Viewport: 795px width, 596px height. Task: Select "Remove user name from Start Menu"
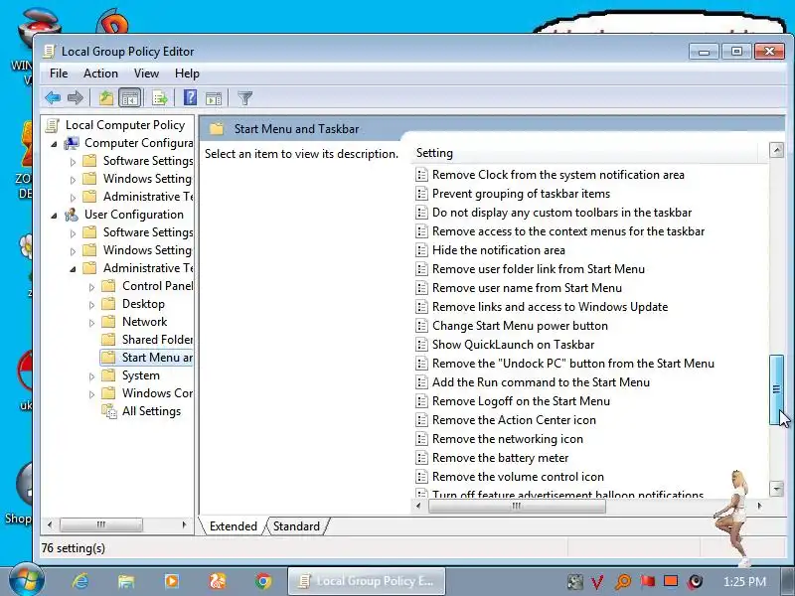[x=527, y=288]
